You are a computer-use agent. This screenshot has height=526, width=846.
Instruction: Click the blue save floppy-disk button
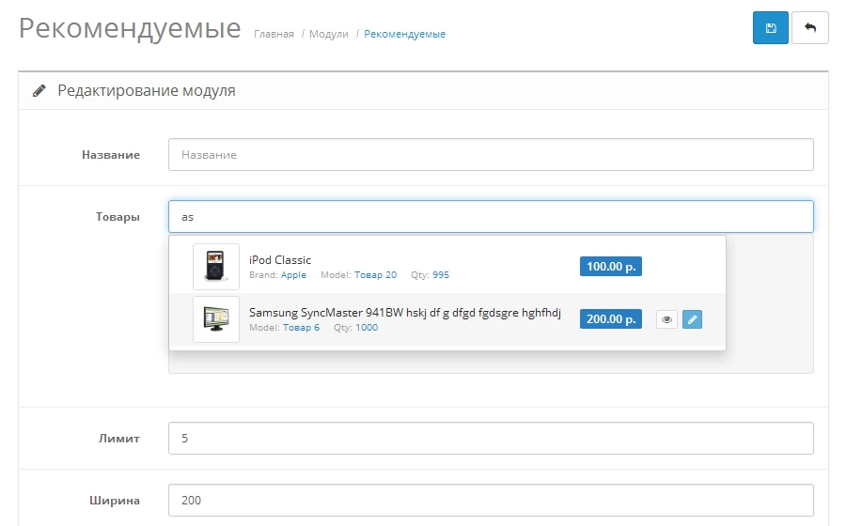click(x=770, y=27)
